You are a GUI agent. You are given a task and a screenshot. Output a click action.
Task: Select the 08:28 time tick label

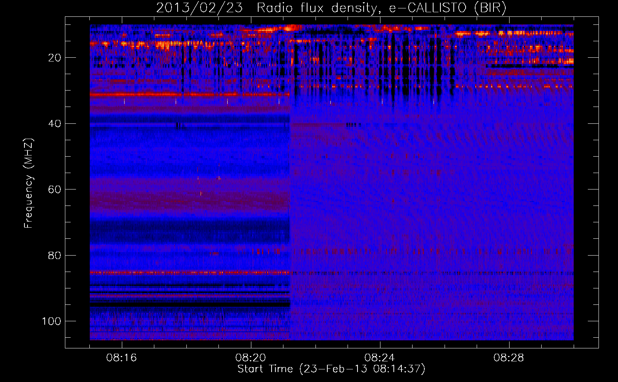(509, 358)
